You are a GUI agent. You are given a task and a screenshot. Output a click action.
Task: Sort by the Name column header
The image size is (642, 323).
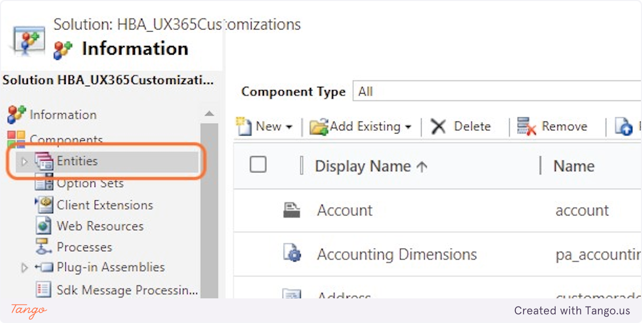click(x=574, y=166)
